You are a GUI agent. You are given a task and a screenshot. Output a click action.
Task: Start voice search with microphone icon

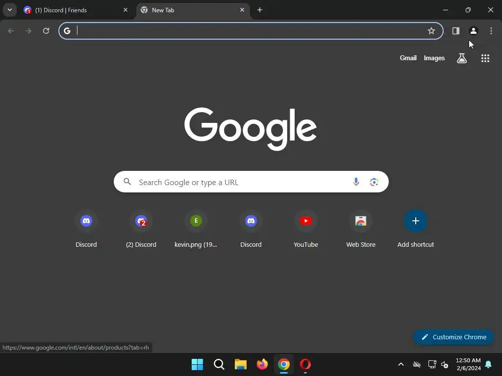pos(356,182)
